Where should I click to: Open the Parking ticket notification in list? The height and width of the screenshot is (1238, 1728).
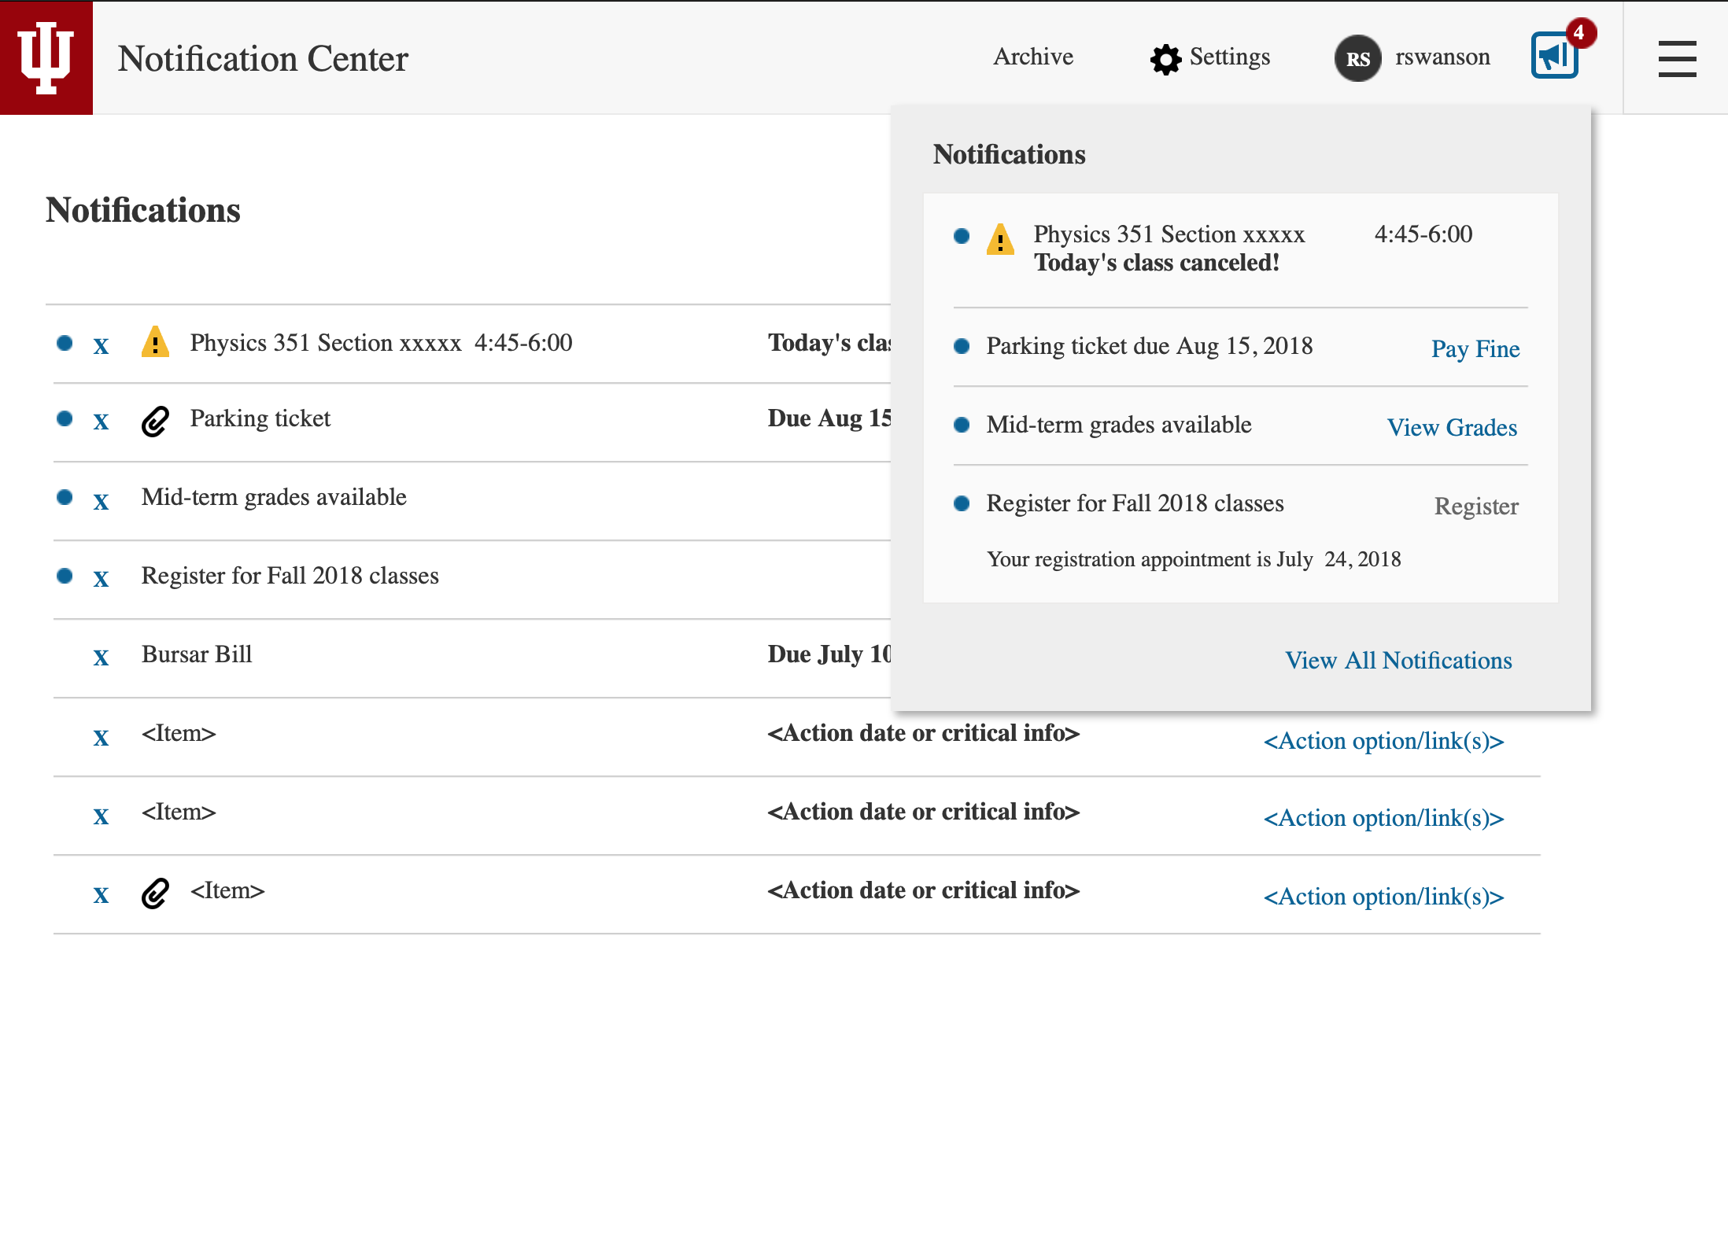click(x=260, y=418)
